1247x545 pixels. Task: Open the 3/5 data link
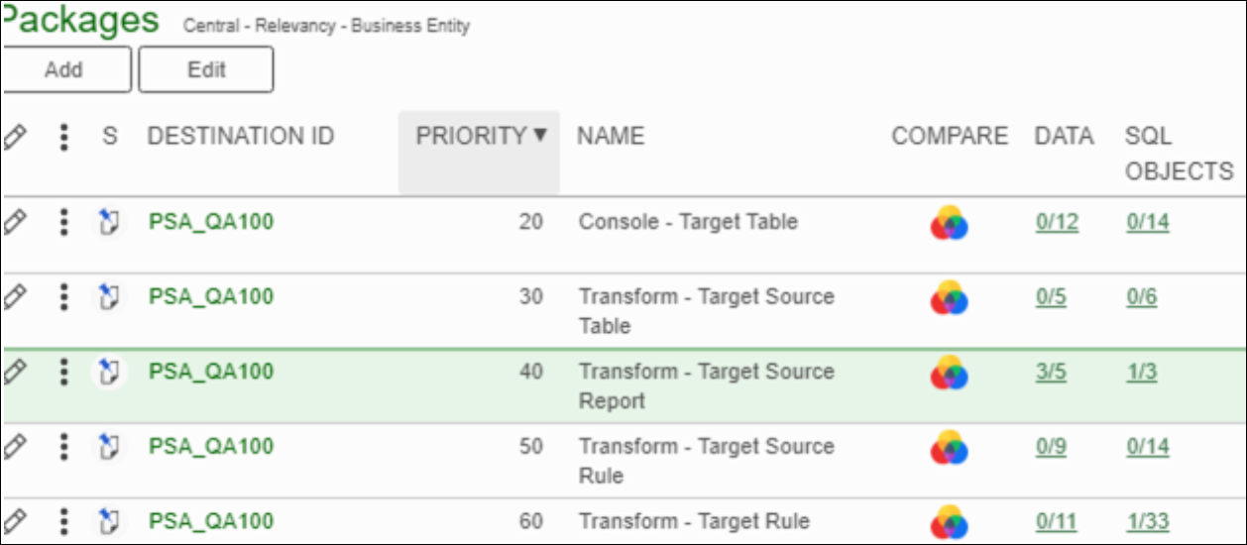coord(1051,373)
